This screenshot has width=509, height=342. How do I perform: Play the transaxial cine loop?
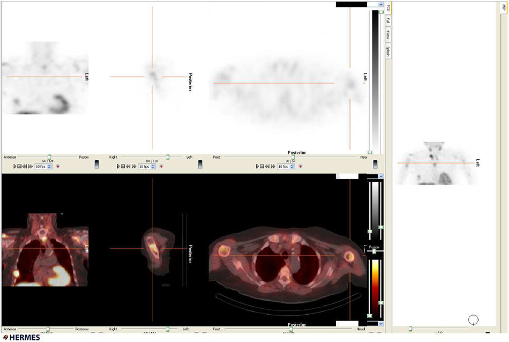(x=258, y=167)
